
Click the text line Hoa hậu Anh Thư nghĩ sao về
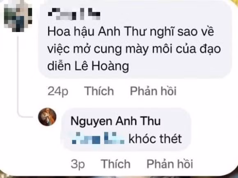[130, 32]
